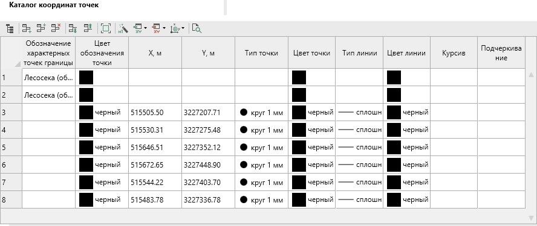
Task: Open point type 'круг 1 мм' in row 8
Action: [262, 199]
